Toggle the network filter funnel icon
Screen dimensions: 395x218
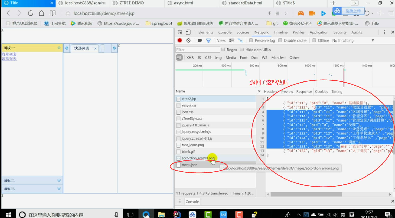coord(208,40)
